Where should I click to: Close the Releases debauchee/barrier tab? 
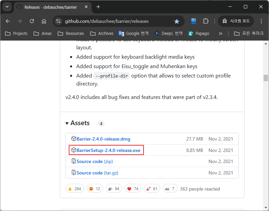click(x=86, y=7)
